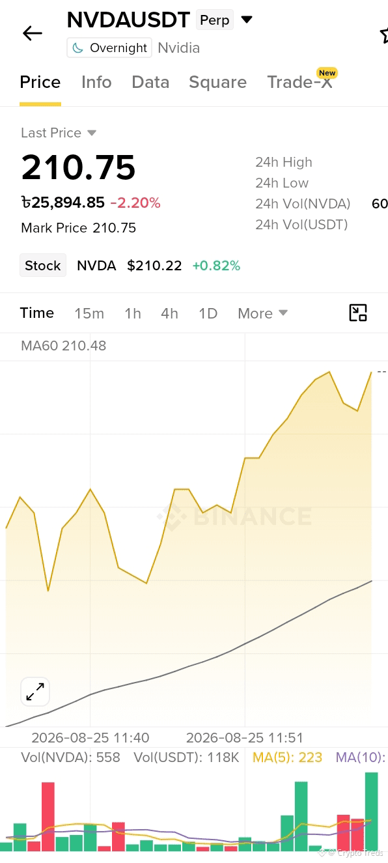Select the 15m chart interval
The image size is (388, 863).
[x=89, y=313]
